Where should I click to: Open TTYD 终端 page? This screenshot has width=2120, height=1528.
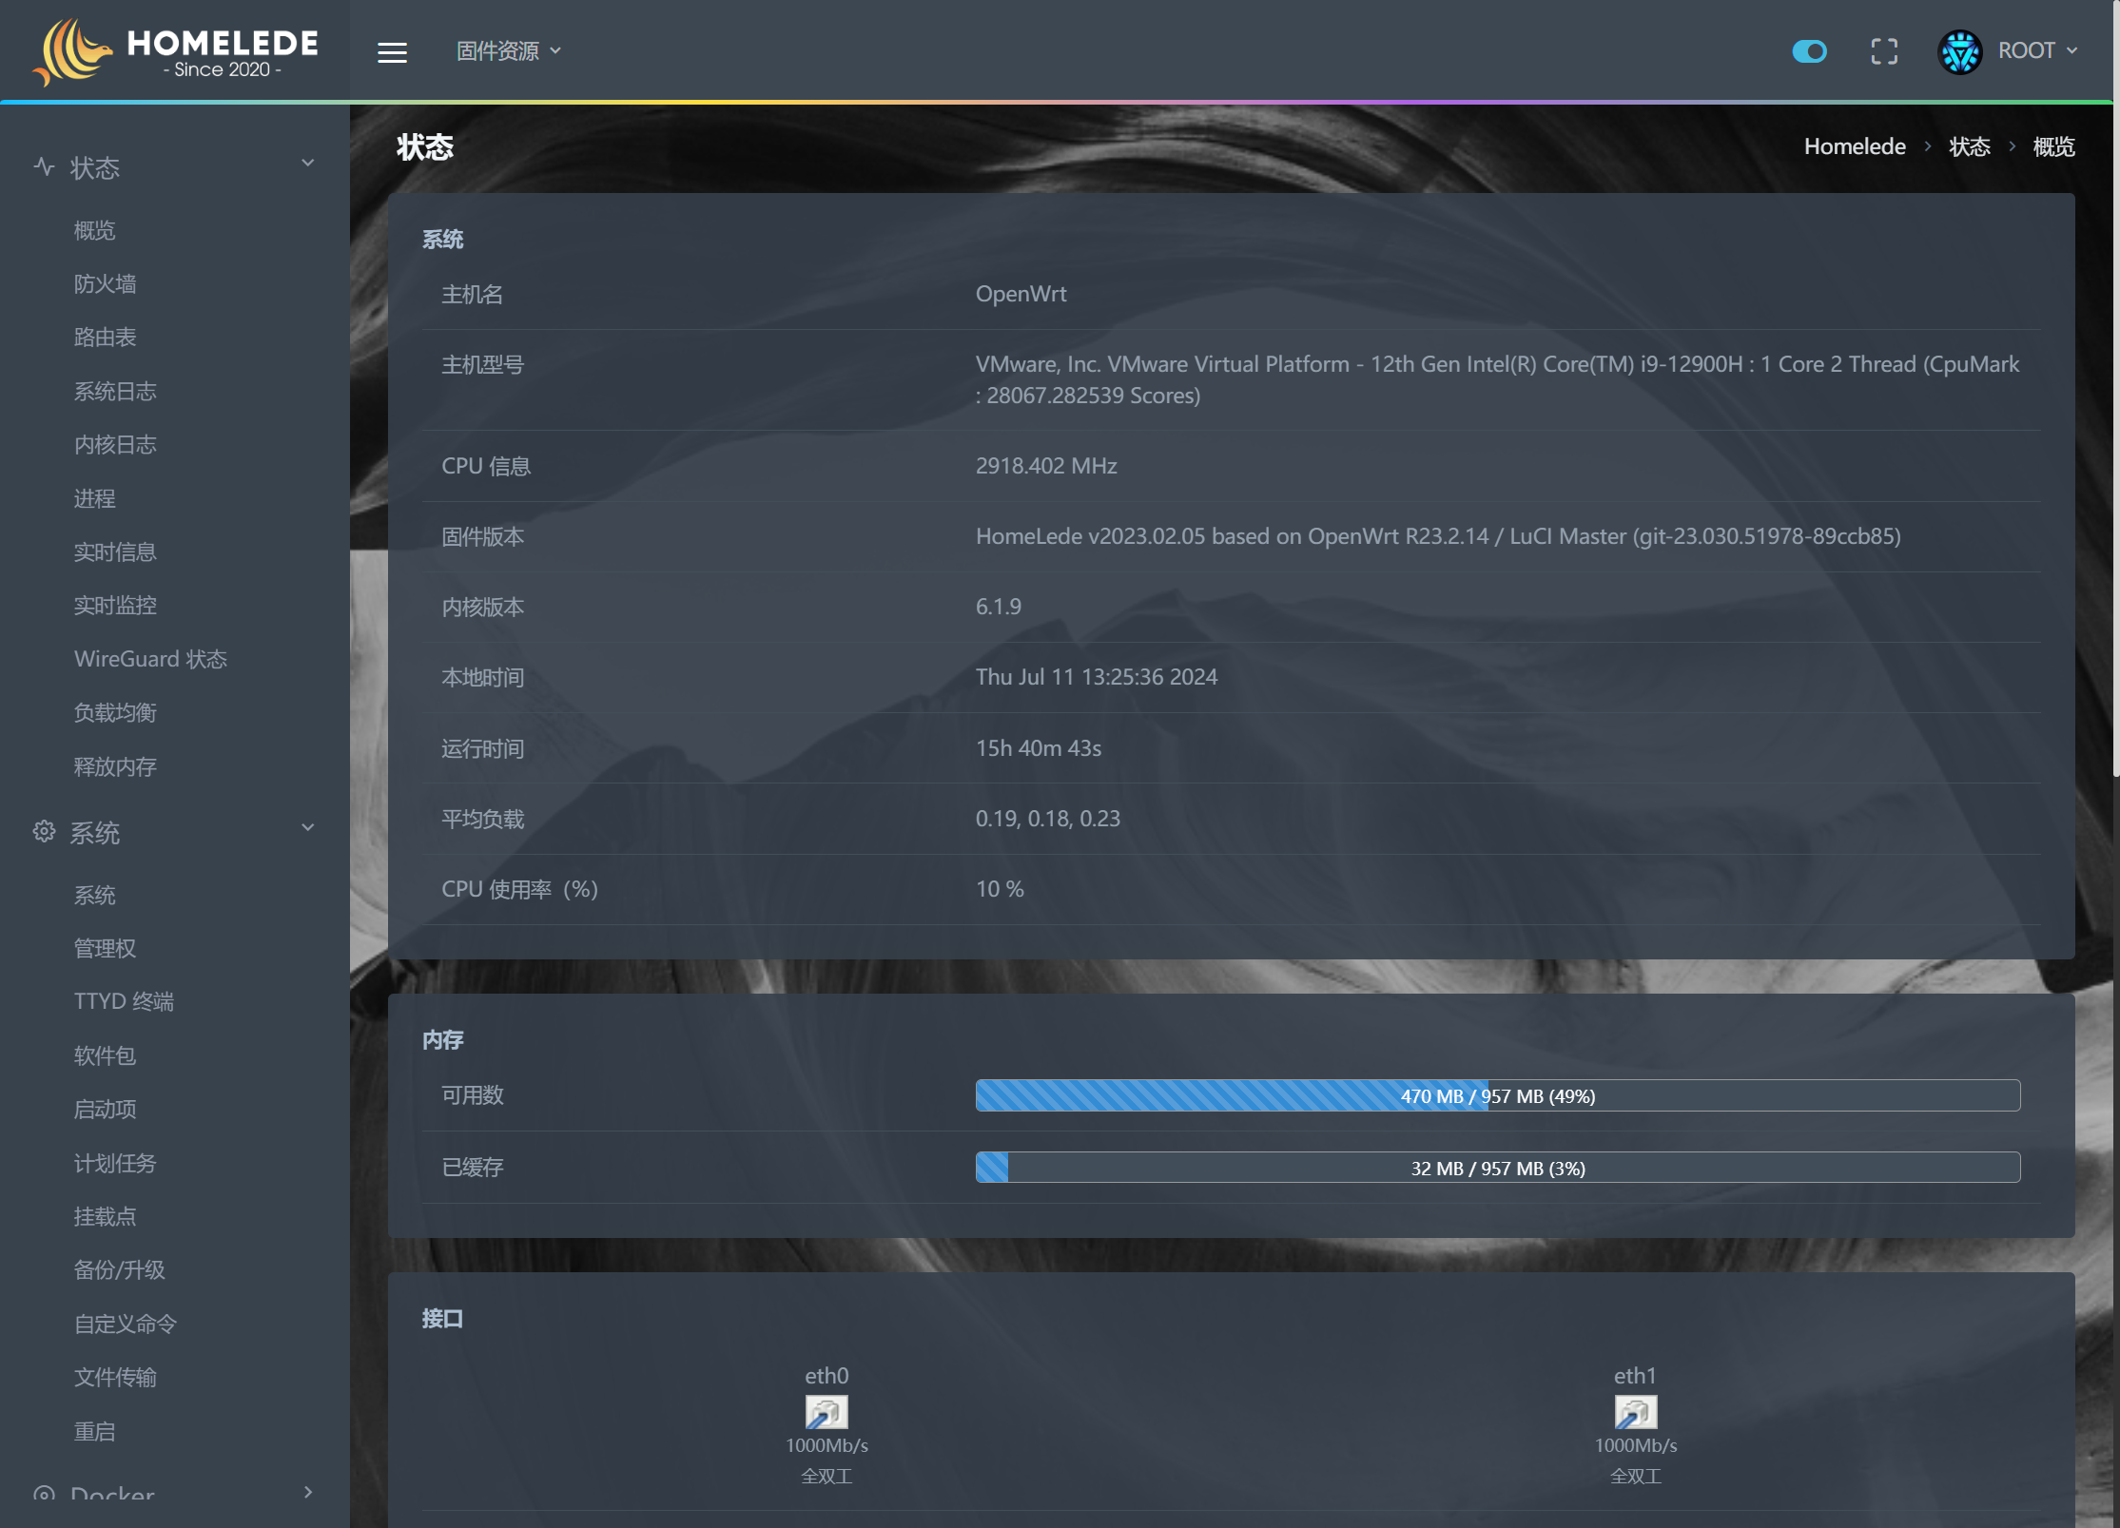click(x=125, y=1001)
